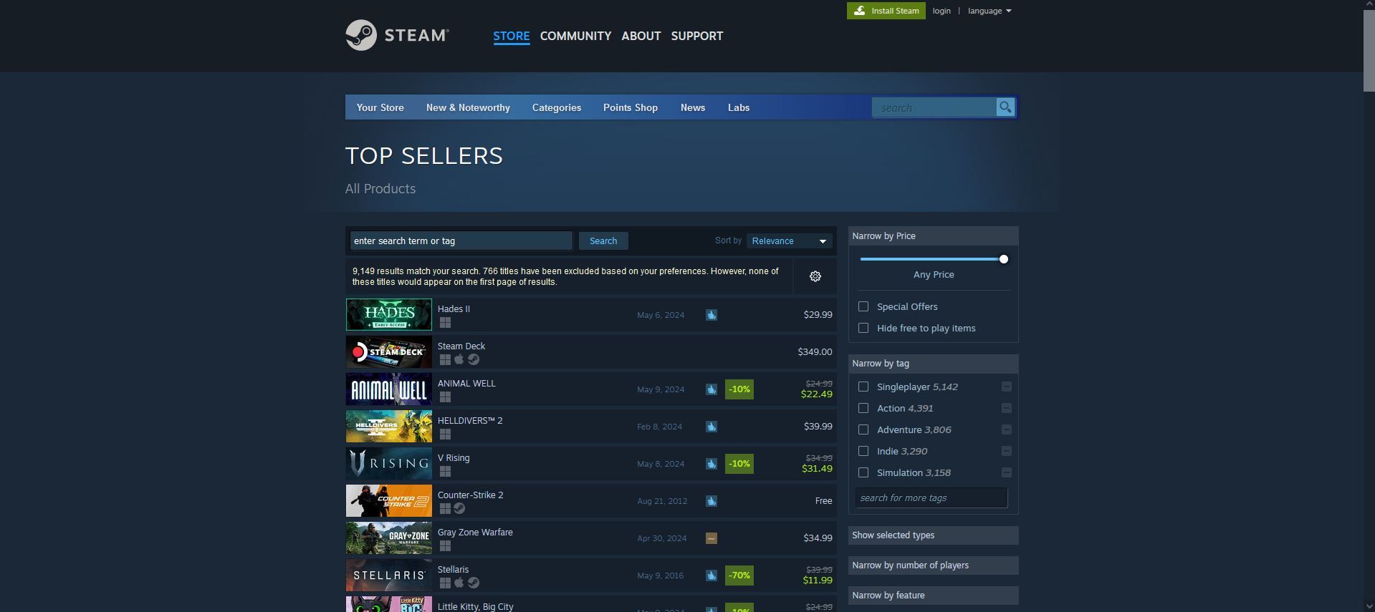The width and height of the screenshot is (1375, 612).
Task: Click the login link
Action: coord(942,11)
